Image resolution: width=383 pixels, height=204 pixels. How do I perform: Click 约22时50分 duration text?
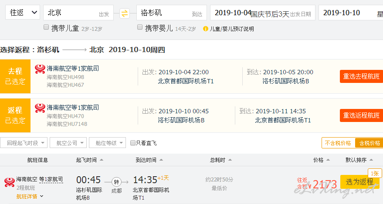tap(219, 180)
